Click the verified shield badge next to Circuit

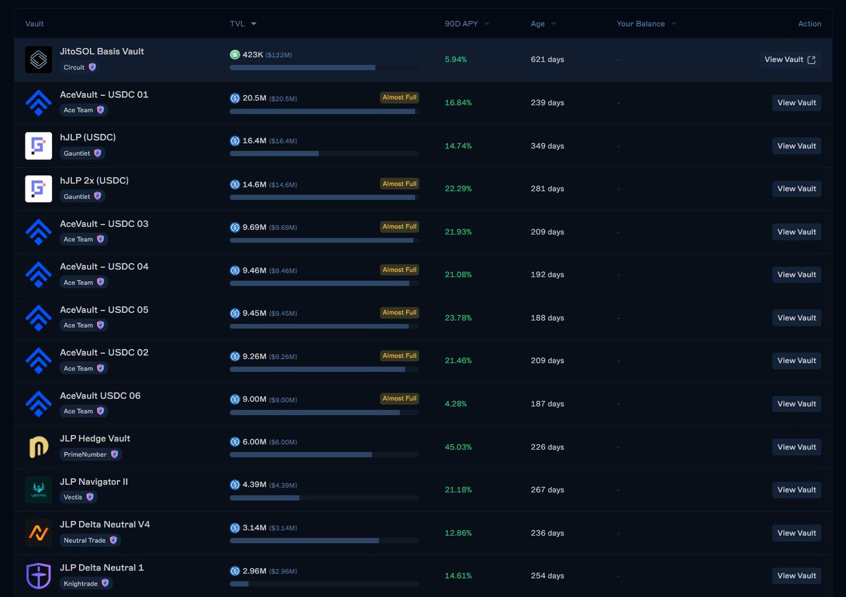click(92, 68)
